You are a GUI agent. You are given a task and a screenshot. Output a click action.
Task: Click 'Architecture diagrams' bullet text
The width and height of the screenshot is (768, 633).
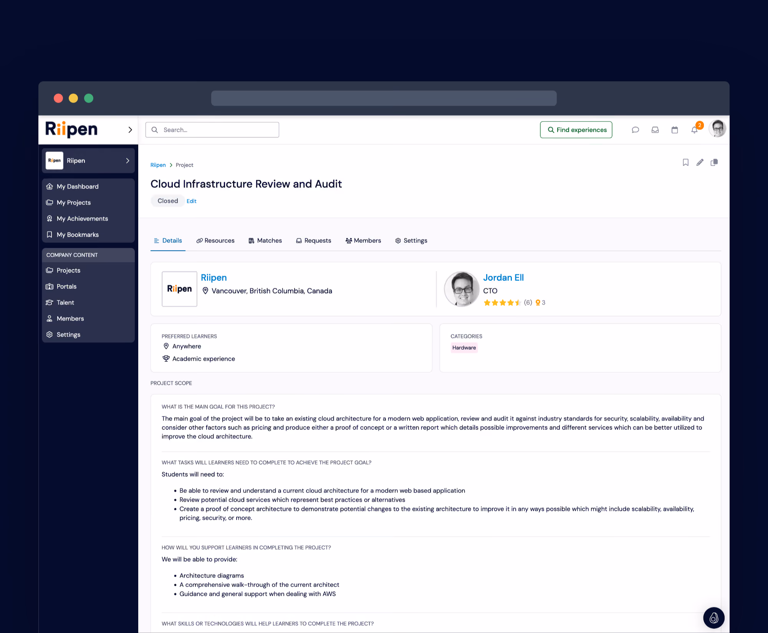coord(212,575)
